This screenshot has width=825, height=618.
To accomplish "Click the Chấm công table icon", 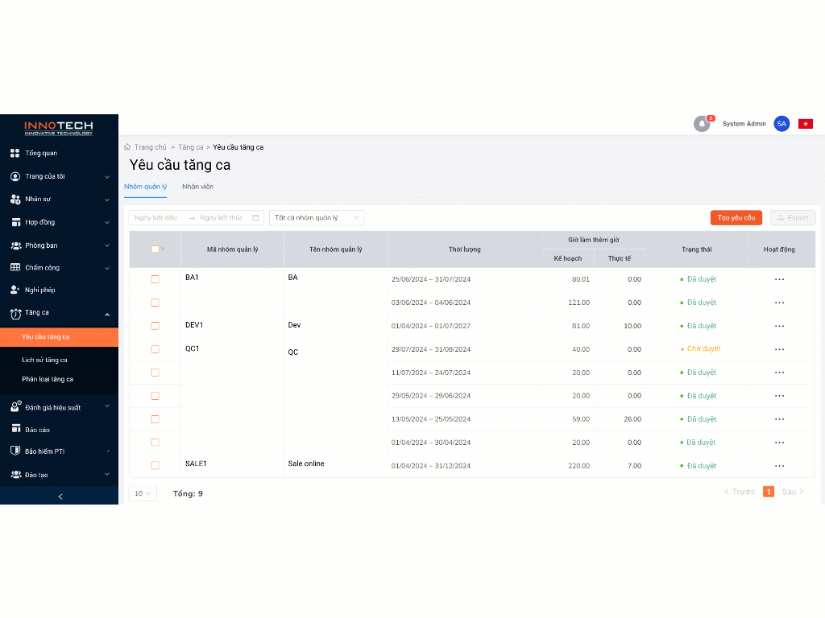I will 15,267.
